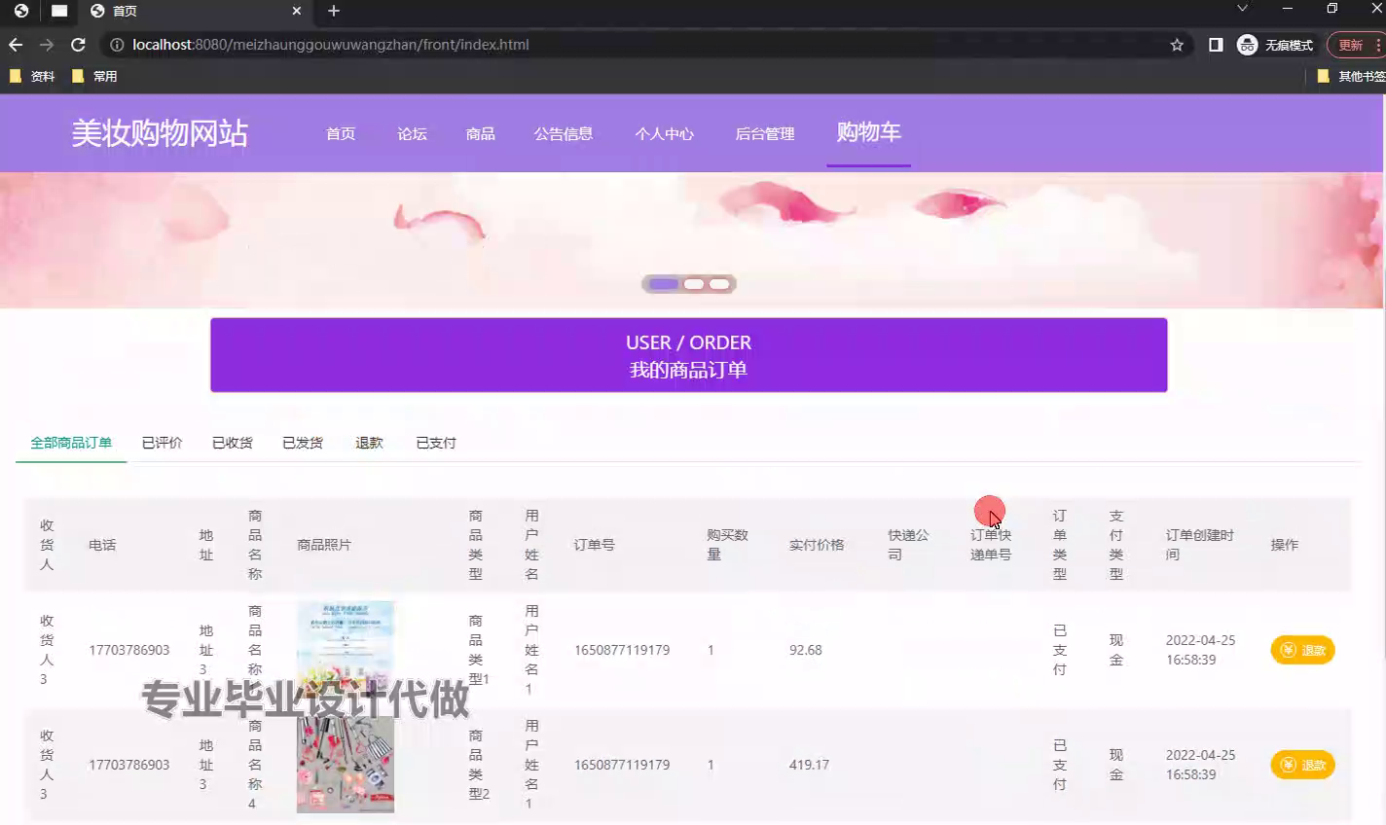This screenshot has height=825, width=1386.
Task: Bookmark page with the star icon
Action: (x=1177, y=45)
